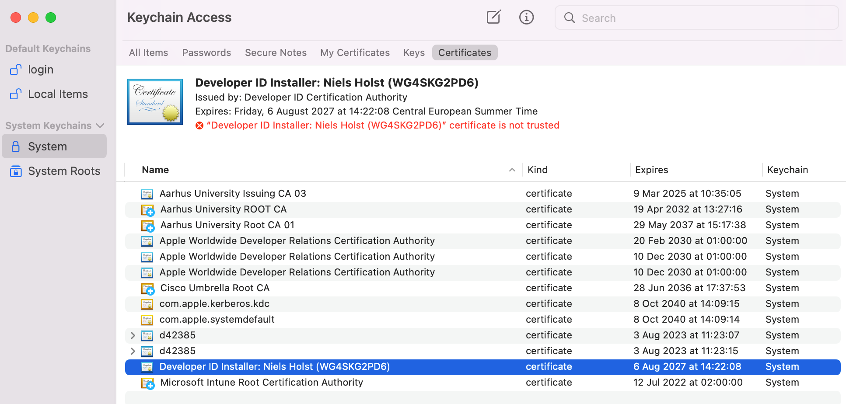The width and height of the screenshot is (846, 404).
Task: Select the login keychain in sidebar
Action: click(40, 70)
